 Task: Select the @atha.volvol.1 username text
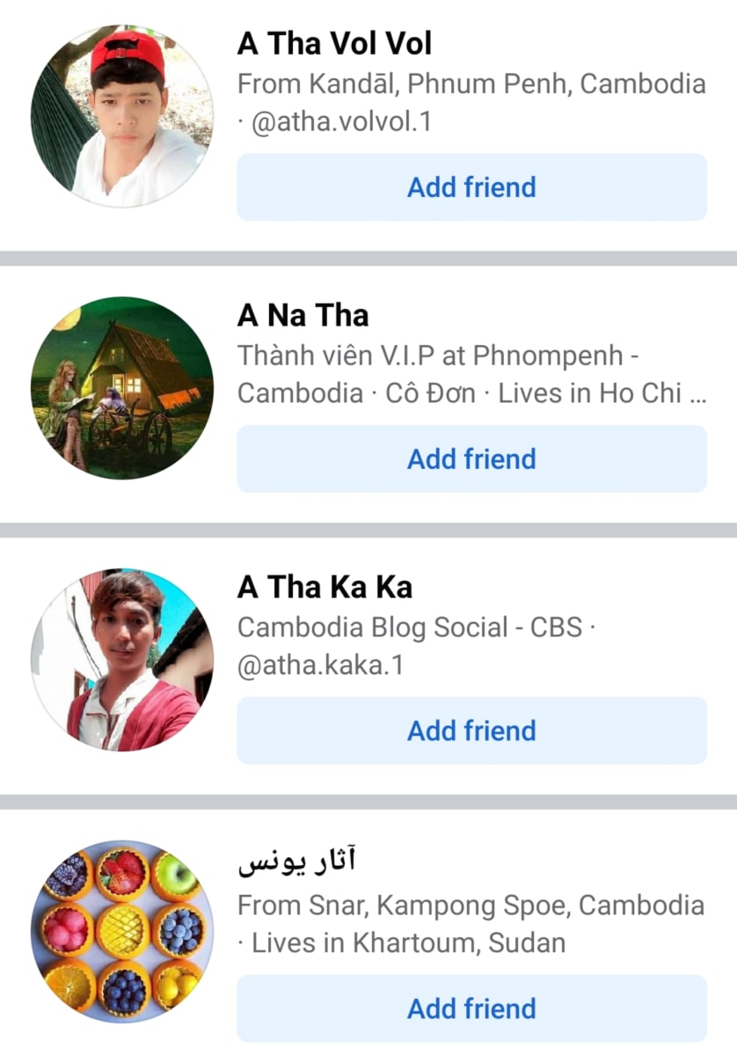341,121
